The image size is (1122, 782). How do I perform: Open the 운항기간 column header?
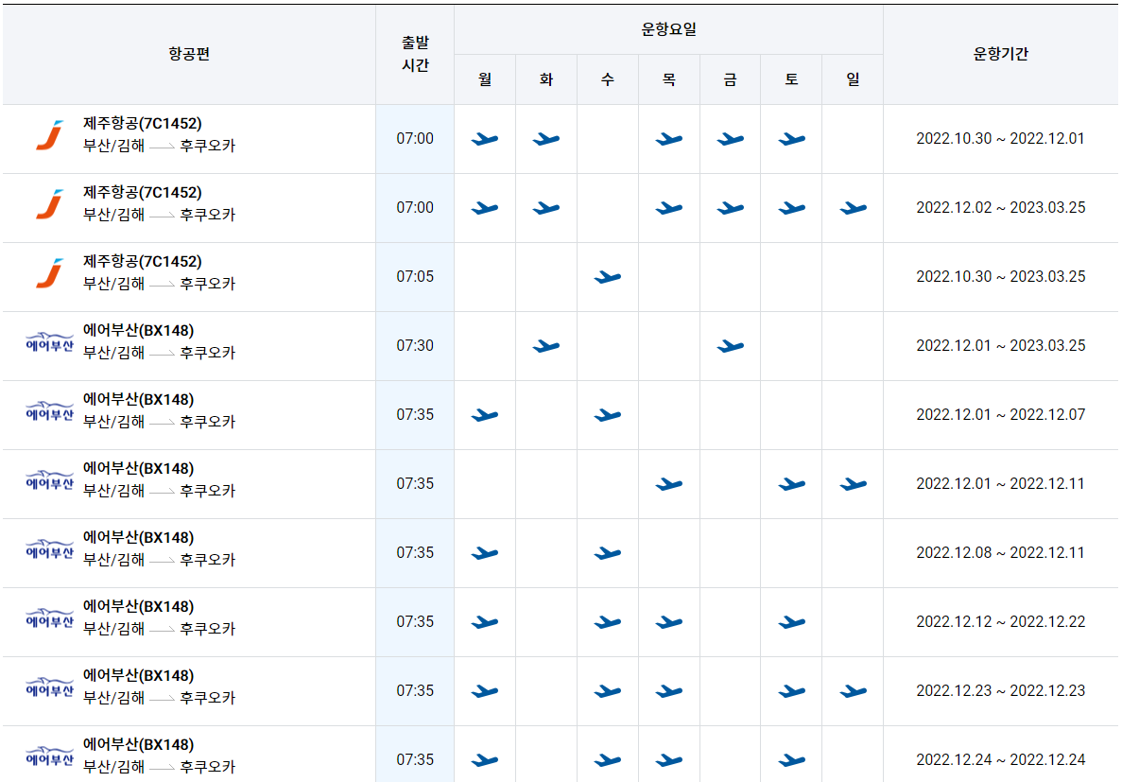[x=1000, y=54]
